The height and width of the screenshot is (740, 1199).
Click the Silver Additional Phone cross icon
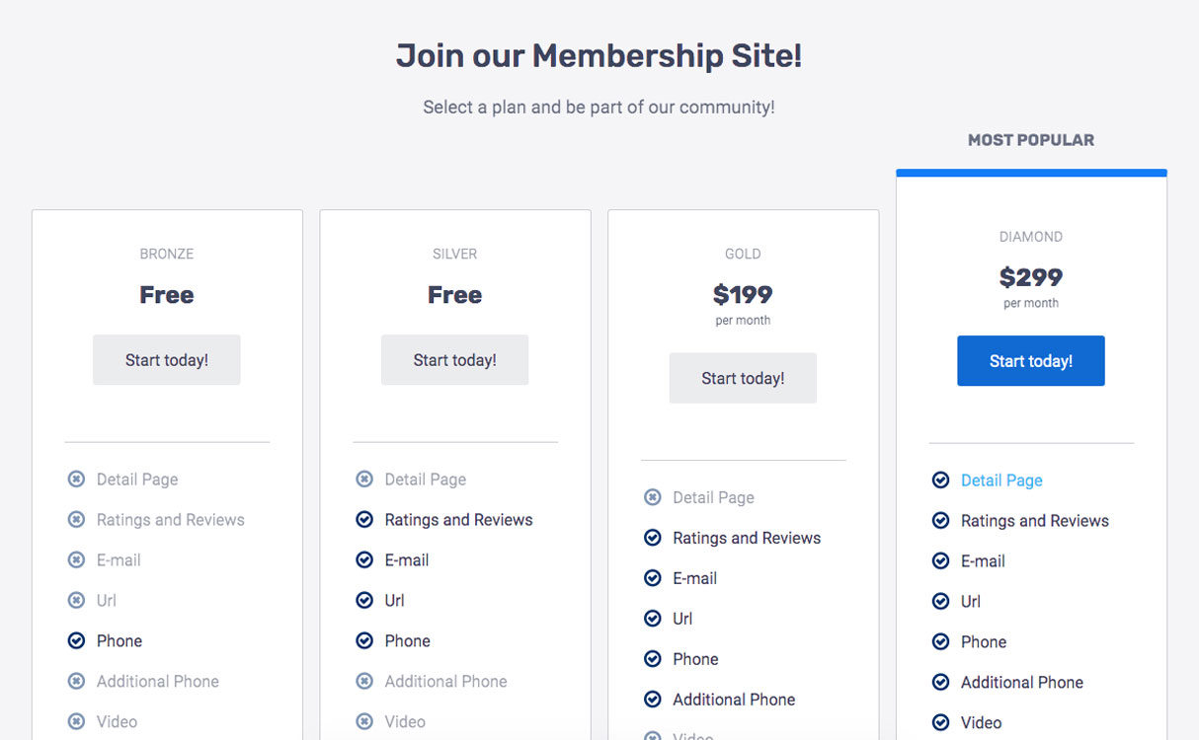(x=364, y=682)
